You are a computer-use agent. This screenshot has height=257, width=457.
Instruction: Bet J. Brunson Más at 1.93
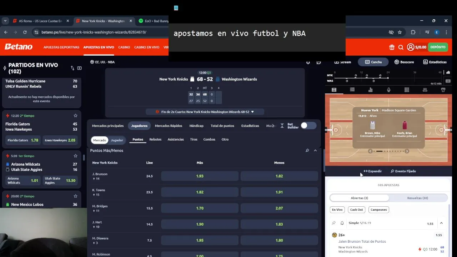tap(200, 176)
